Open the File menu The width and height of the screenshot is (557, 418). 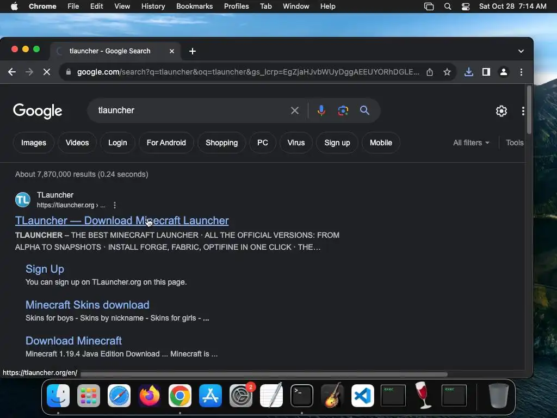click(73, 7)
